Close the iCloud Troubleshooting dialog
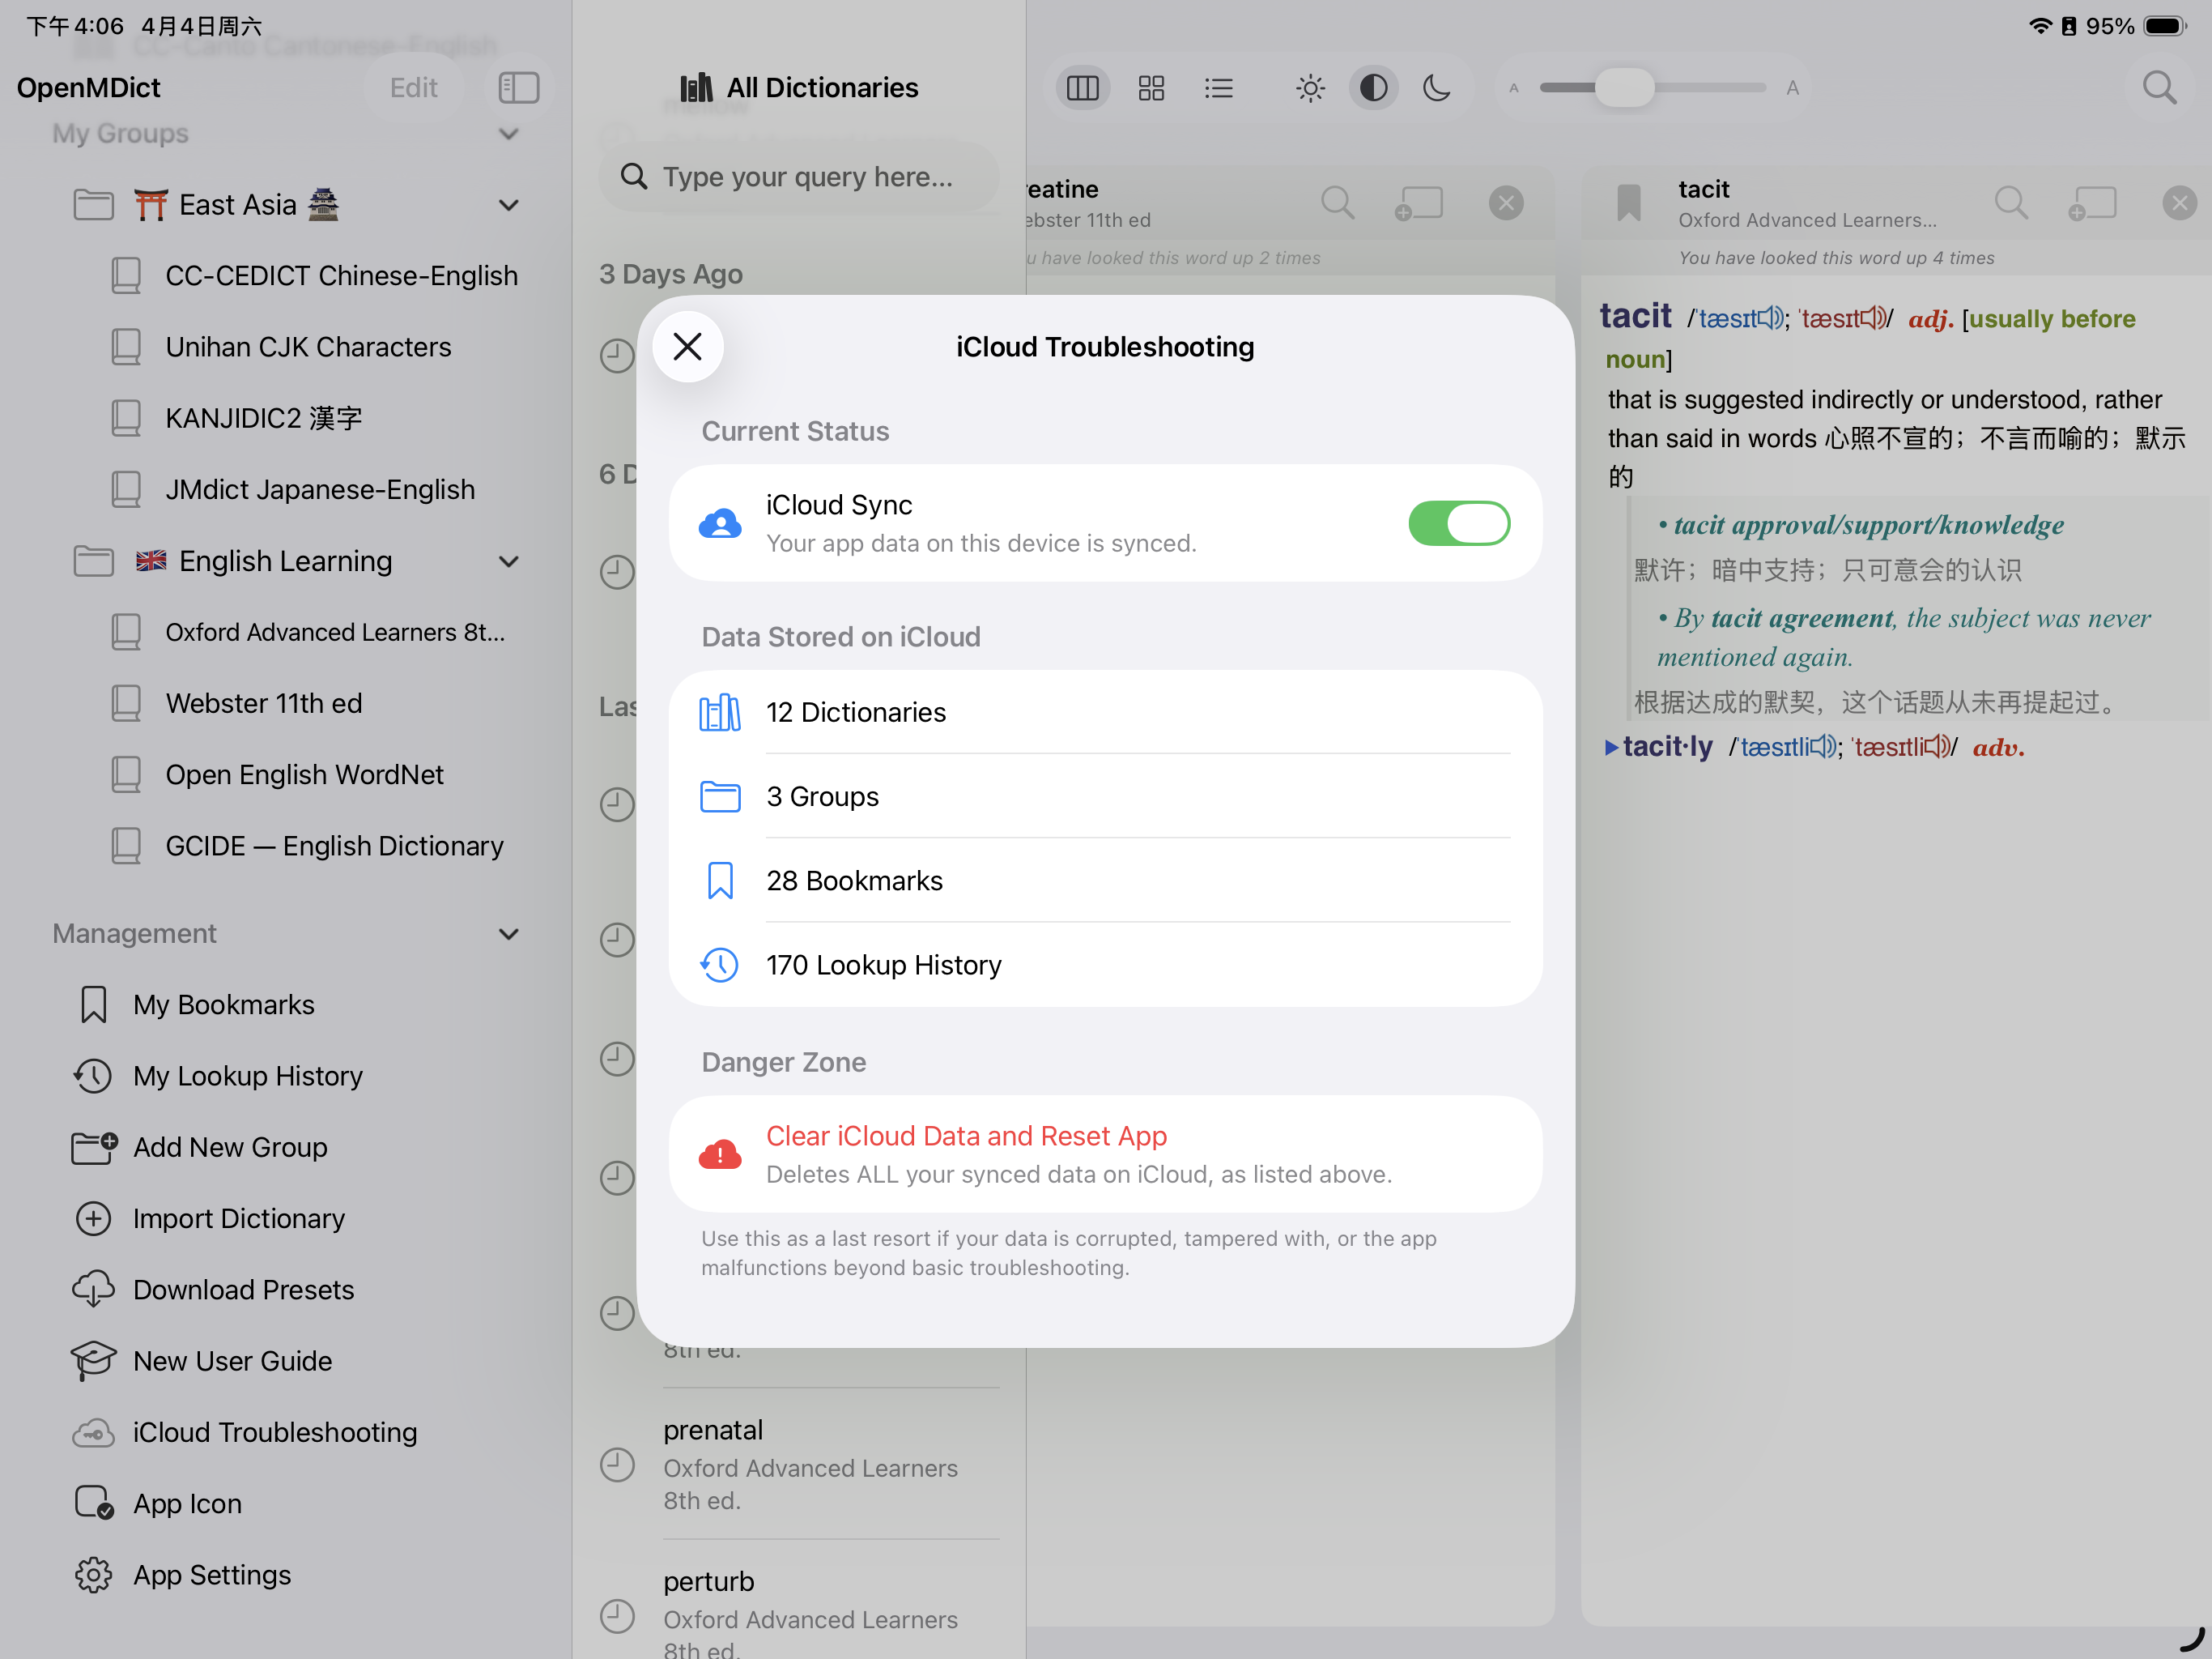The image size is (2212, 1659). [x=687, y=346]
